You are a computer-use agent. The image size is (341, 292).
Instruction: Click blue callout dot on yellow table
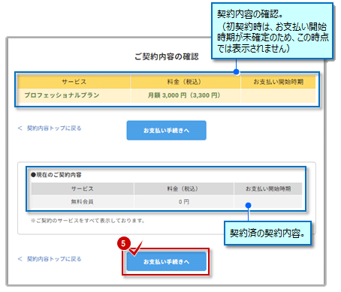coord(236,72)
